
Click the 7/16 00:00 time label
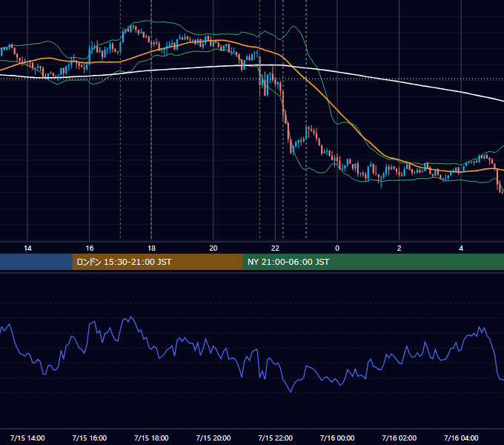point(337,438)
